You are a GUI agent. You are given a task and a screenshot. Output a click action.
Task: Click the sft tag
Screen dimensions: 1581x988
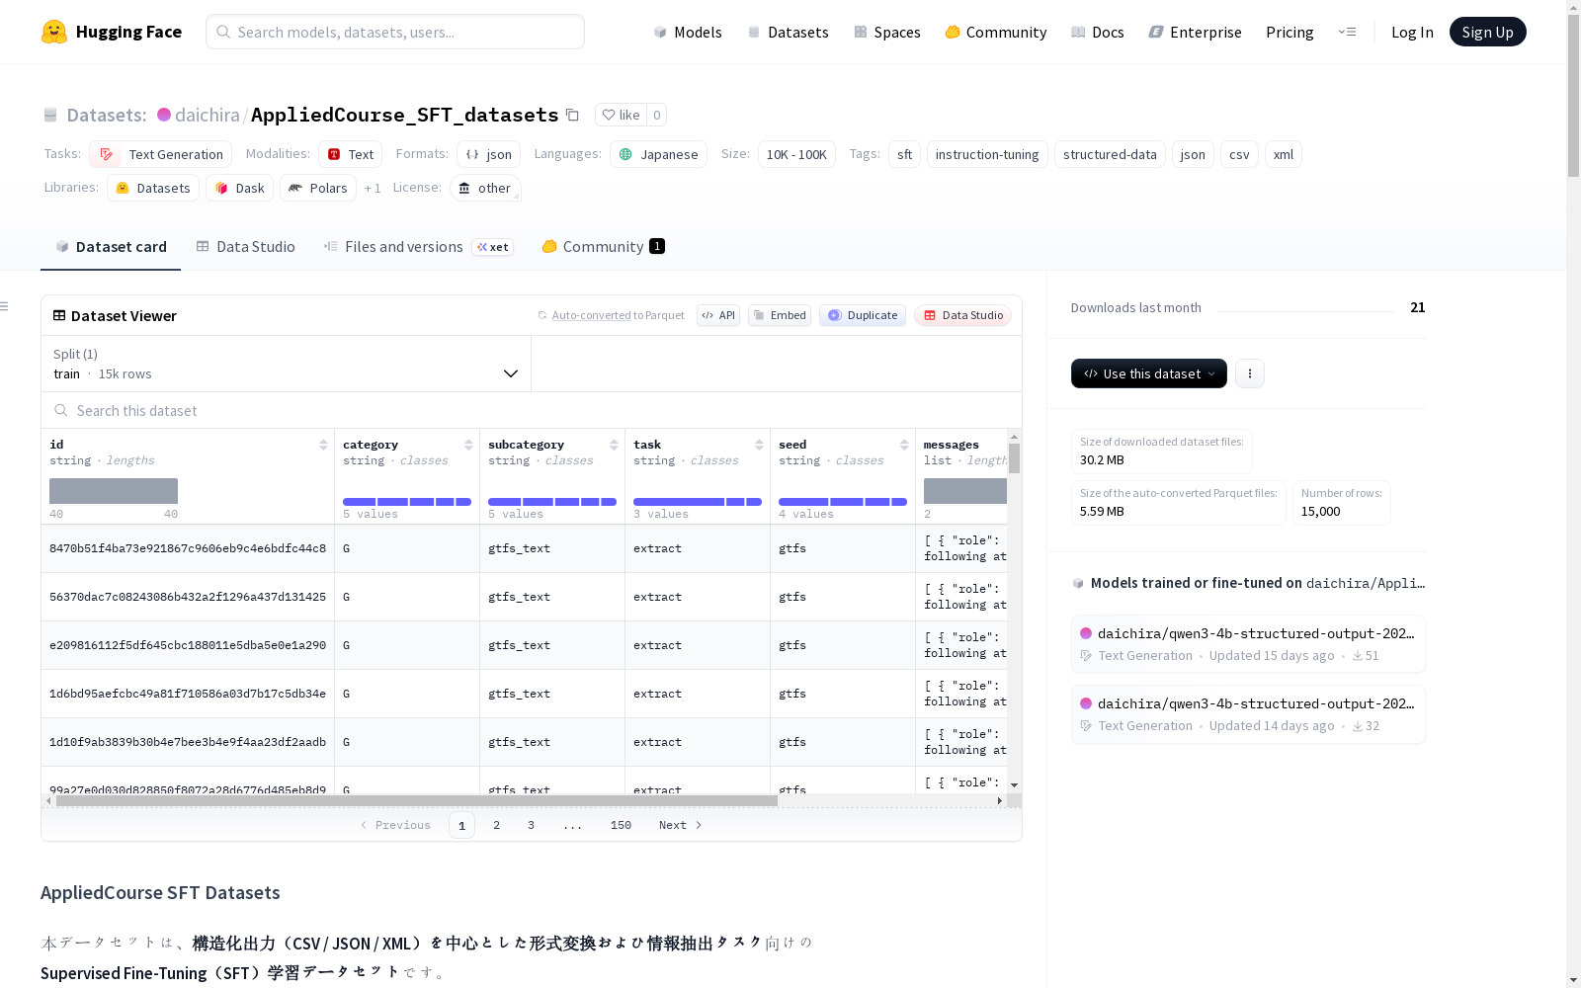click(904, 154)
